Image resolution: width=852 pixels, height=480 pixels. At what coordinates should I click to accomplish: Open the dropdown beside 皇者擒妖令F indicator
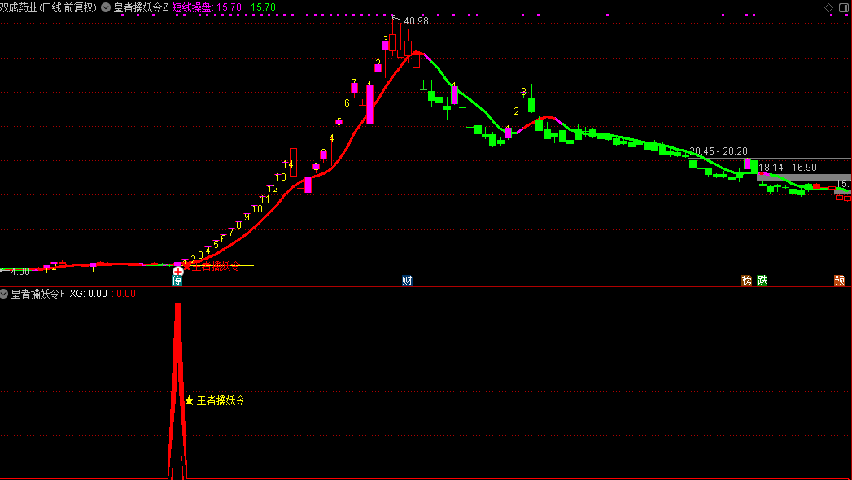(x=4, y=294)
